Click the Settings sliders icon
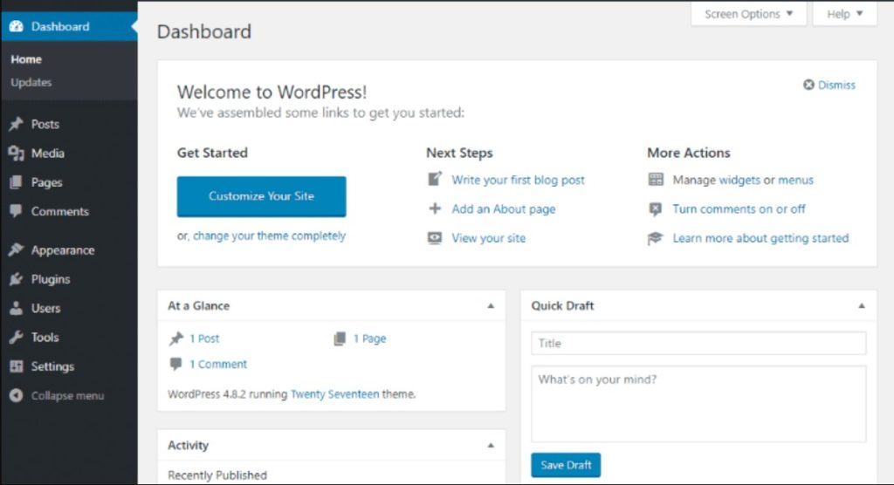This screenshot has height=485, width=894. [16, 366]
